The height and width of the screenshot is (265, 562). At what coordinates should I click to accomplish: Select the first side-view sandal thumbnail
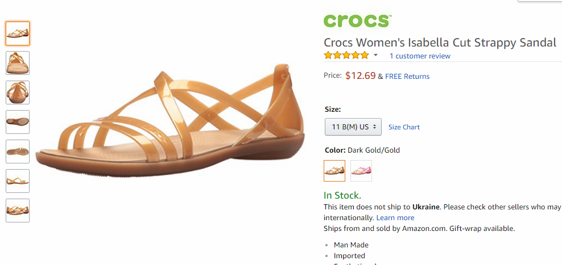(18, 33)
